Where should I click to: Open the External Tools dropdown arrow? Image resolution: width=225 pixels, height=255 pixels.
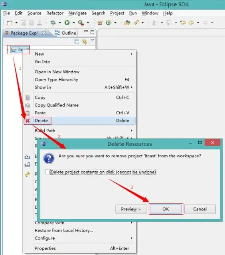pyautogui.click(x=88, y=23)
